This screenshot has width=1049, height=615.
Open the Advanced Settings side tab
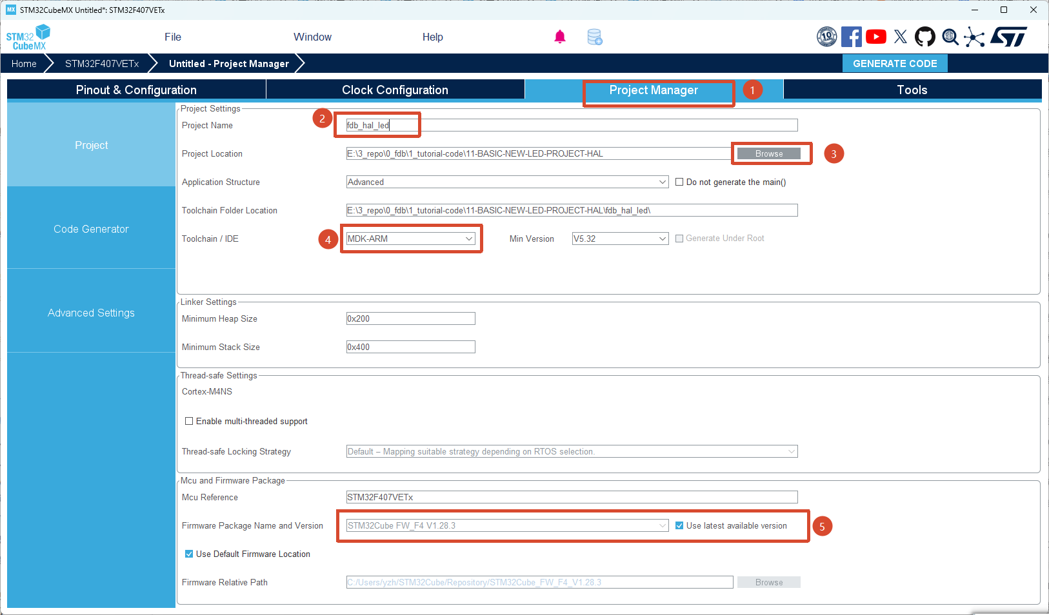(91, 313)
